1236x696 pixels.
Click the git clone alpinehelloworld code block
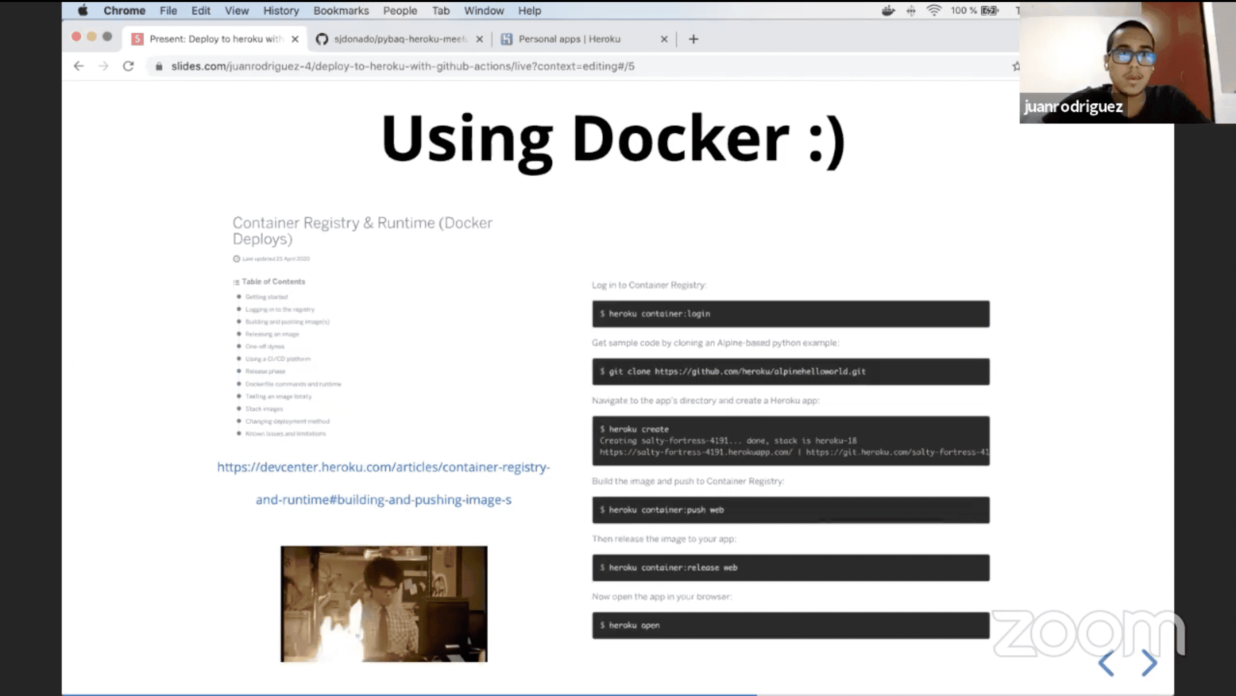click(x=791, y=372)
